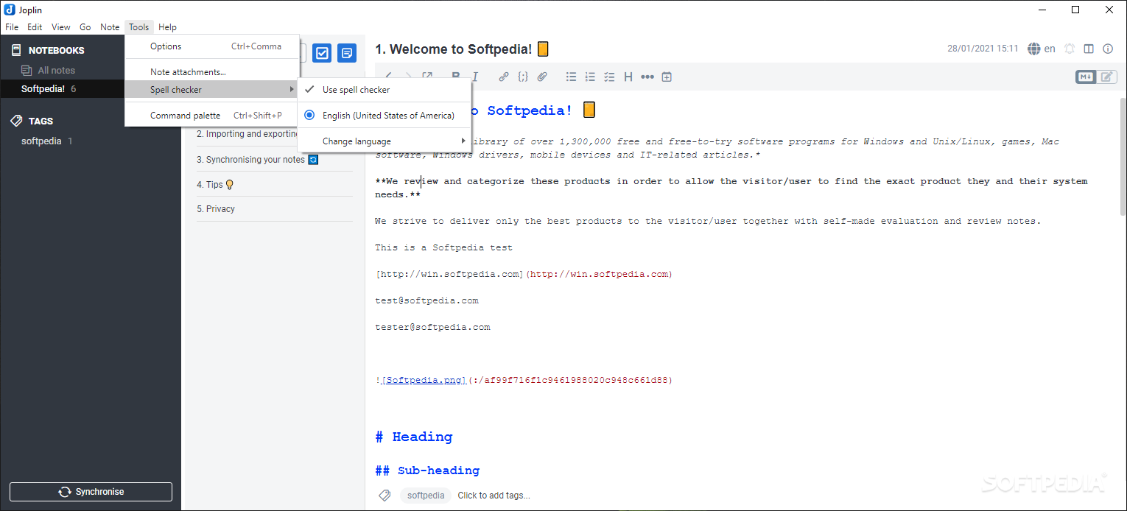
Task: Click the tag icon beside softpedia tag
Action: coord(385,496)
